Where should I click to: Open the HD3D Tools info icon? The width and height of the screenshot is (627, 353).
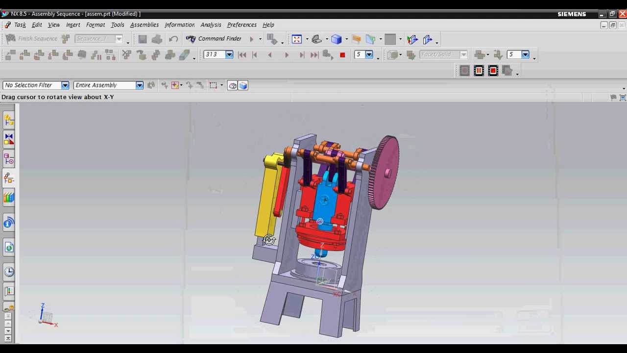pyautogui.click(x=9, y=224)
